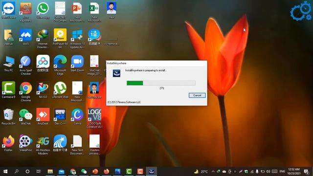Select the Start Zoom desktop shortcut
Viewport: 313px width, 176px height.
tap(77, 64)
